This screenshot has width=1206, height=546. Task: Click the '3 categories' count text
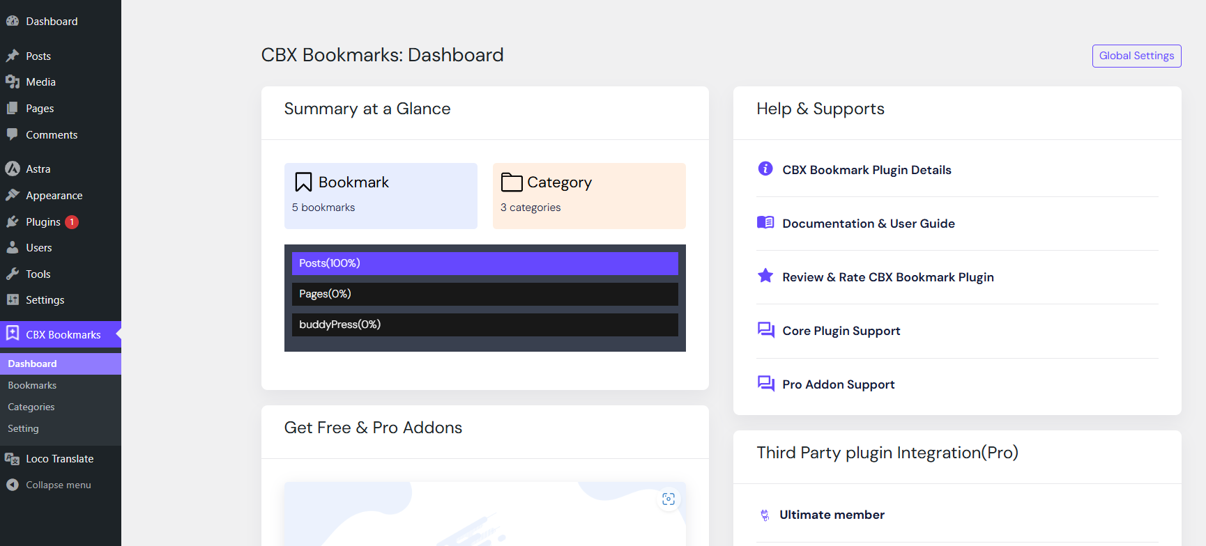531,208
